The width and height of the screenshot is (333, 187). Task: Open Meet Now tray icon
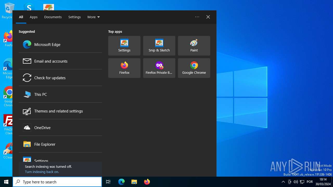click(x=290, y=182)
